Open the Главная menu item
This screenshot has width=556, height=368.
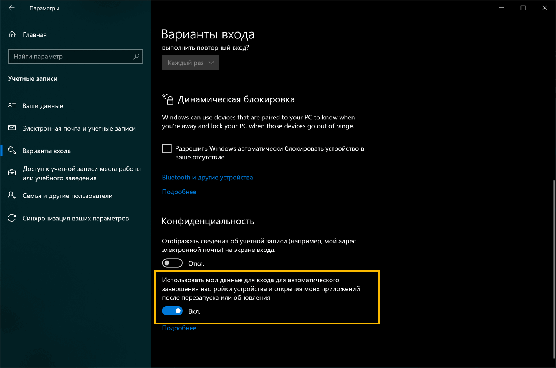click(x=35, y=35)
